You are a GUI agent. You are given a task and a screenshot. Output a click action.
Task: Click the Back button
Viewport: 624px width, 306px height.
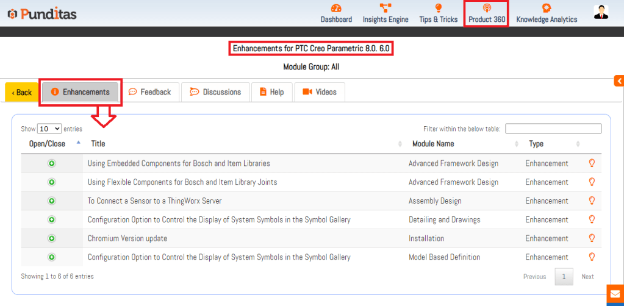click(22, 93)
